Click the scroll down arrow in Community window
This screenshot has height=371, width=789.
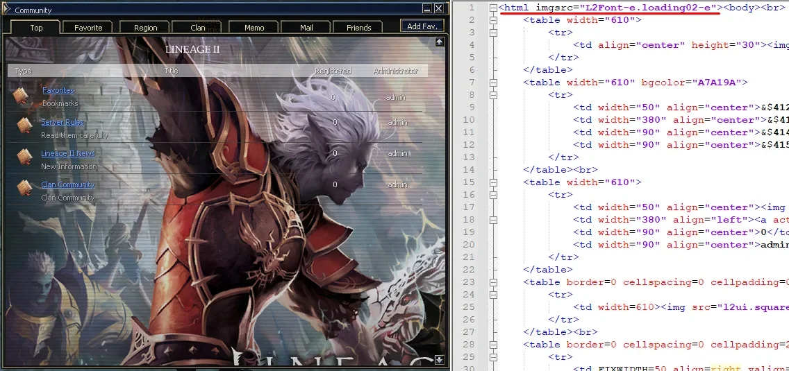click(x=439, y=359)
